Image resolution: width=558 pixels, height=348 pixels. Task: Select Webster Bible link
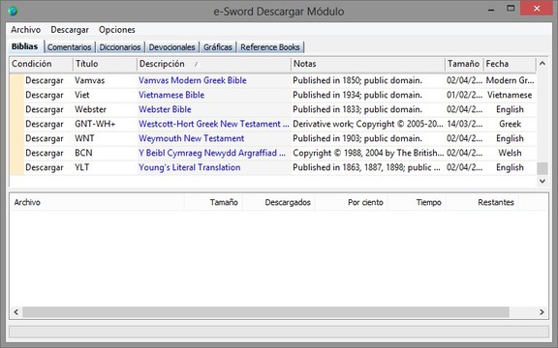(x=165, y=110)
